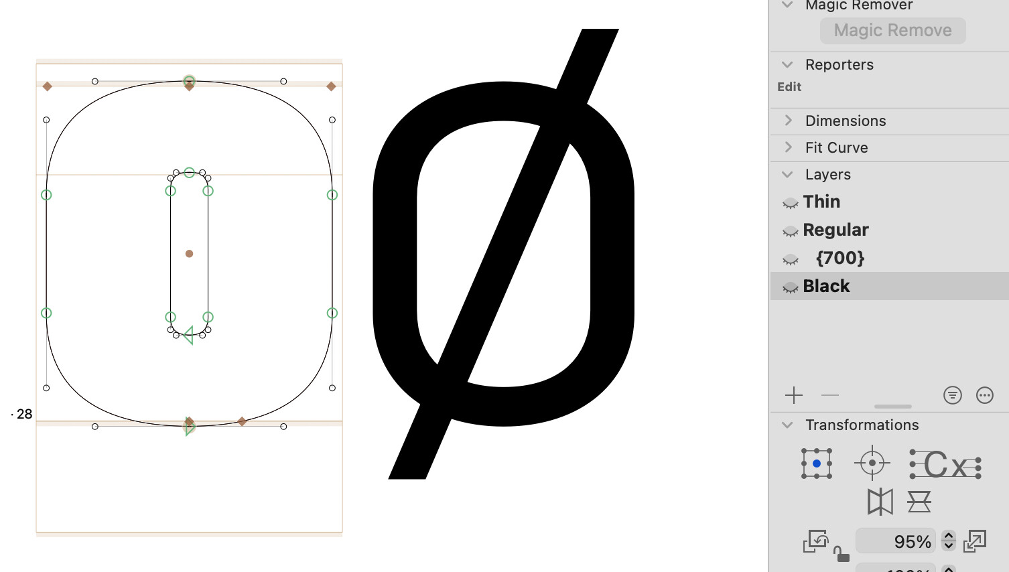Flip the selection vertically
1009x572 pixels.
(x=919, y=502)
